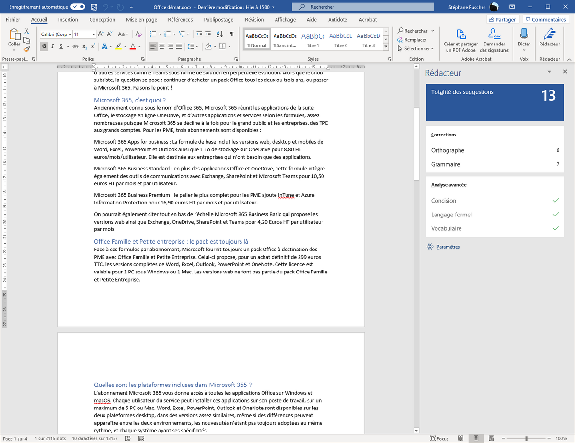Click the text effects glowing A icon

point(105,46)
